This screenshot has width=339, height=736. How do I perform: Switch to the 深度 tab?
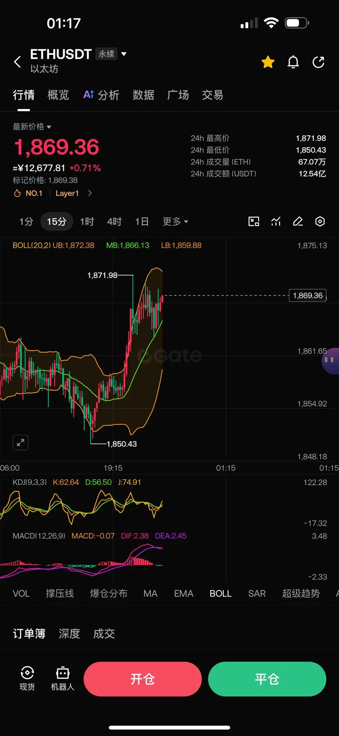pyautogui.click(x=69, y=633)
